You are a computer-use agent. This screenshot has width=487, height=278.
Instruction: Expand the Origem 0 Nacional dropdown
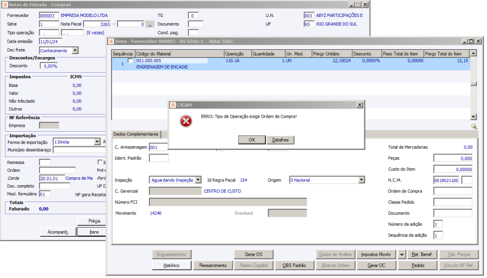pos(361,180)
